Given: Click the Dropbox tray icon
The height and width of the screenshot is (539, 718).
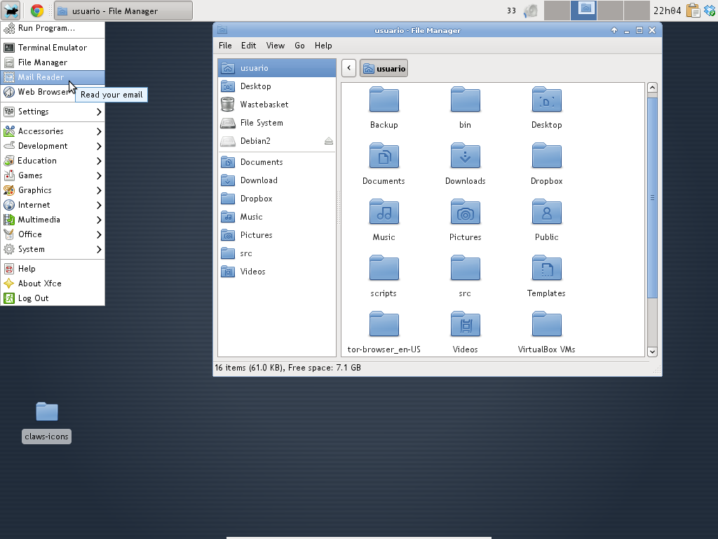Looking at the screenshot, I should (710, 11).
